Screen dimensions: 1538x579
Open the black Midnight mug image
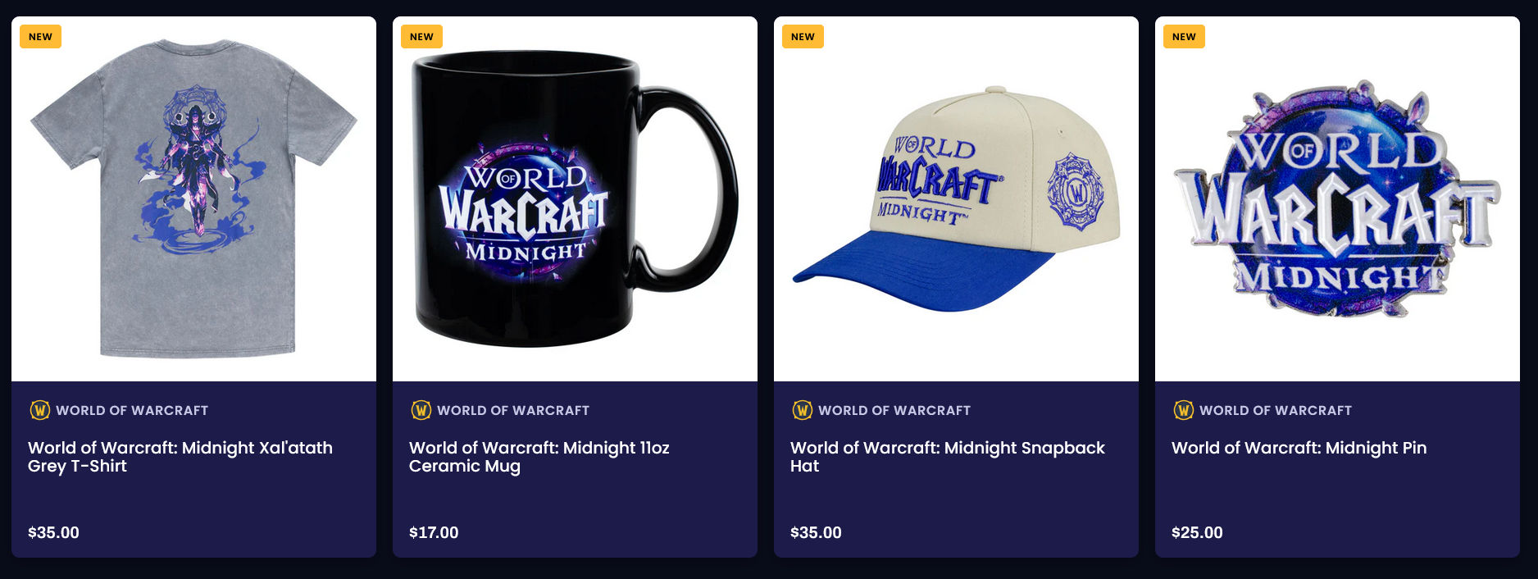[x=575, y=199]
